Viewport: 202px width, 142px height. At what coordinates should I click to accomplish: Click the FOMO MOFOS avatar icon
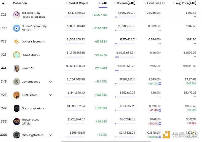(x=16, y=55)
